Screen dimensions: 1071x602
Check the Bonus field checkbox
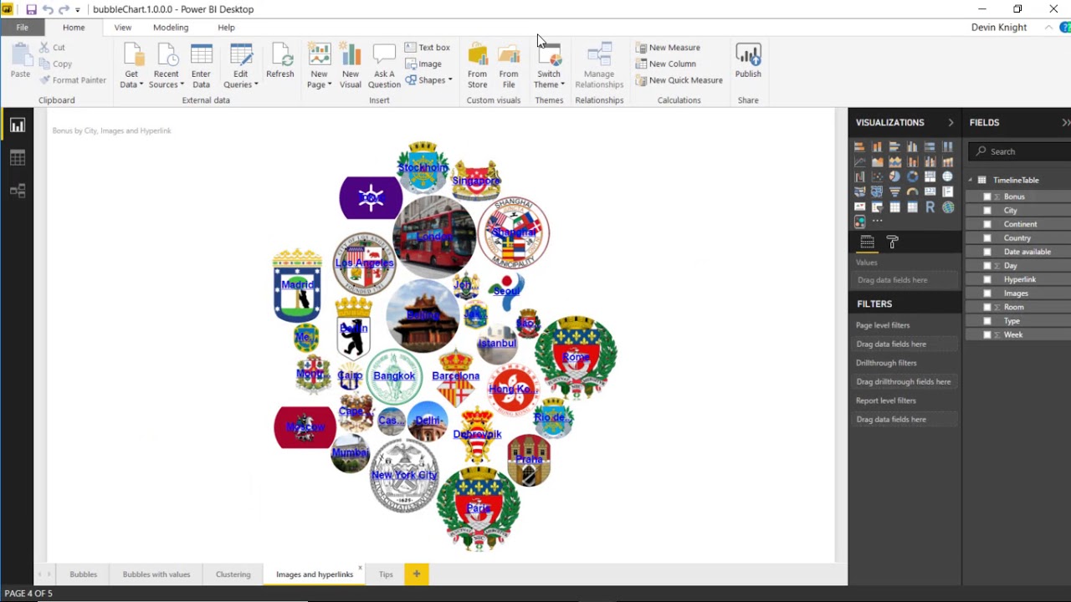(x=987, y=196)
